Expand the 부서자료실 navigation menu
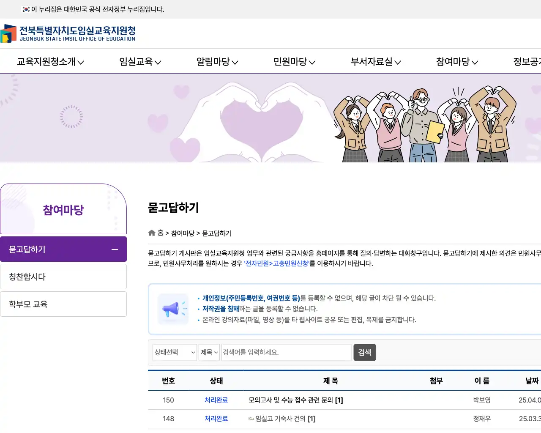 point(375,61)
